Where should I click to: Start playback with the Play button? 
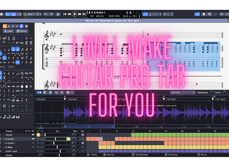pyautogui.click(x=74, y=14)
